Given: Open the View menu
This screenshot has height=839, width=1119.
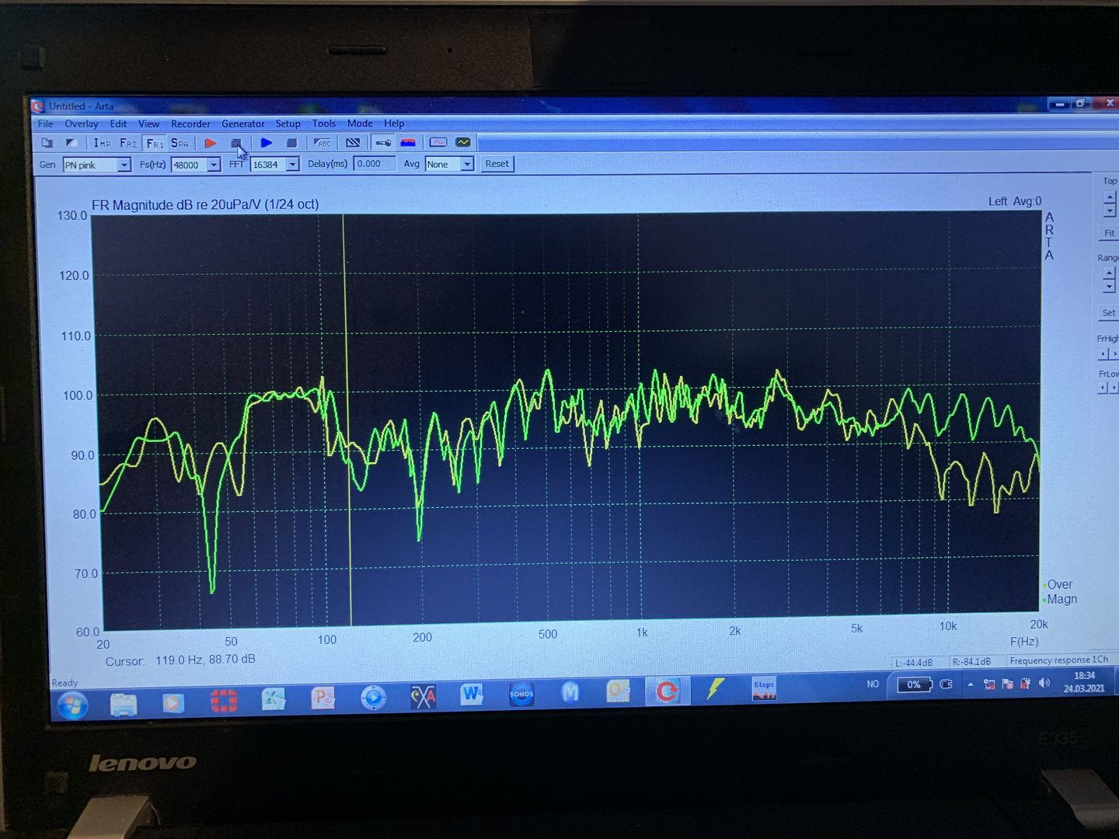Looking at the screenshot, I should pyautogui.click(x=148, y=124).
